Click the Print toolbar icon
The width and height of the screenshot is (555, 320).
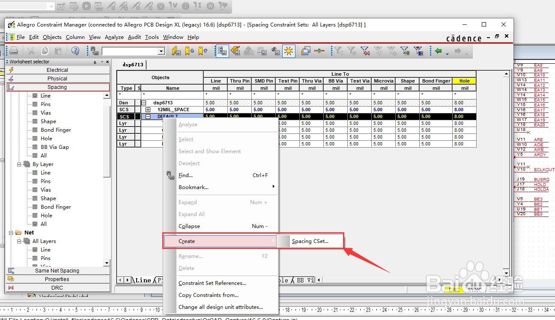tap(14, 51)
